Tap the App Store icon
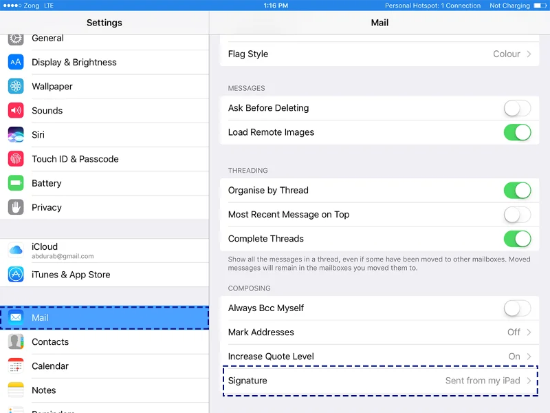 coord(16,275)
